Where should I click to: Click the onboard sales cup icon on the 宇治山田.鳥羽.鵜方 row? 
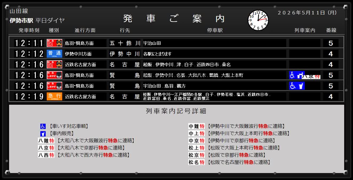coord(300,86)
